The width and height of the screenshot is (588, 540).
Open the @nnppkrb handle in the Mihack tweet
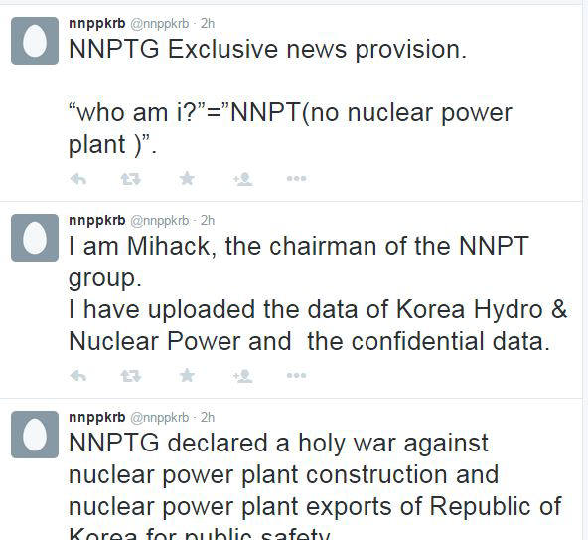point(160,221)
